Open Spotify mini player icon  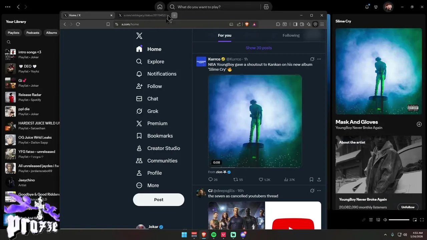pyautogui.click(x=415, y=220)
